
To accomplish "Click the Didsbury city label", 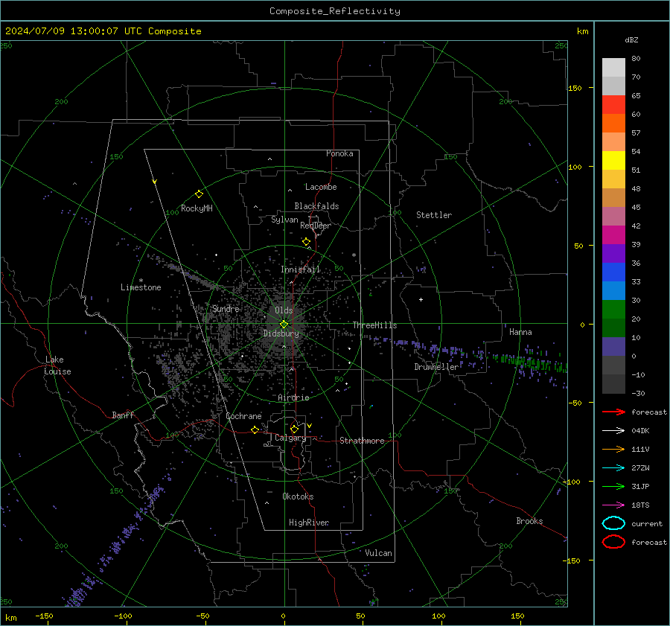I will coord(281,333).
